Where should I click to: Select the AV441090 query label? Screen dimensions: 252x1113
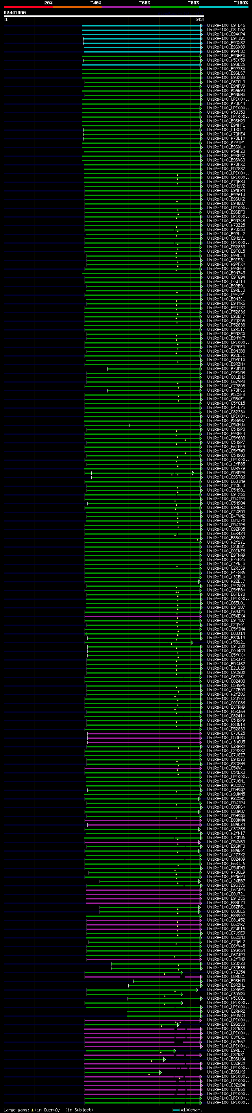tap(15, 13)
